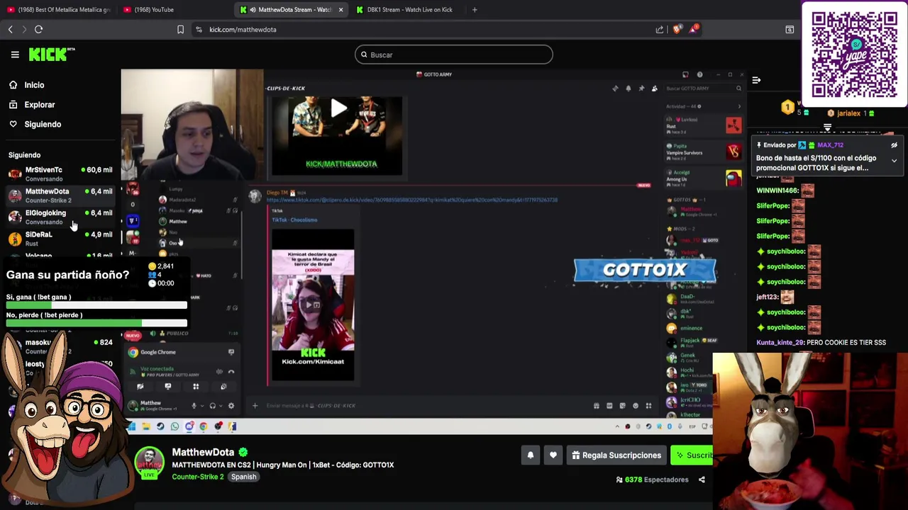
Task: Click Kunta_kinte_29 chat username
Action: [x=780, y=343]
